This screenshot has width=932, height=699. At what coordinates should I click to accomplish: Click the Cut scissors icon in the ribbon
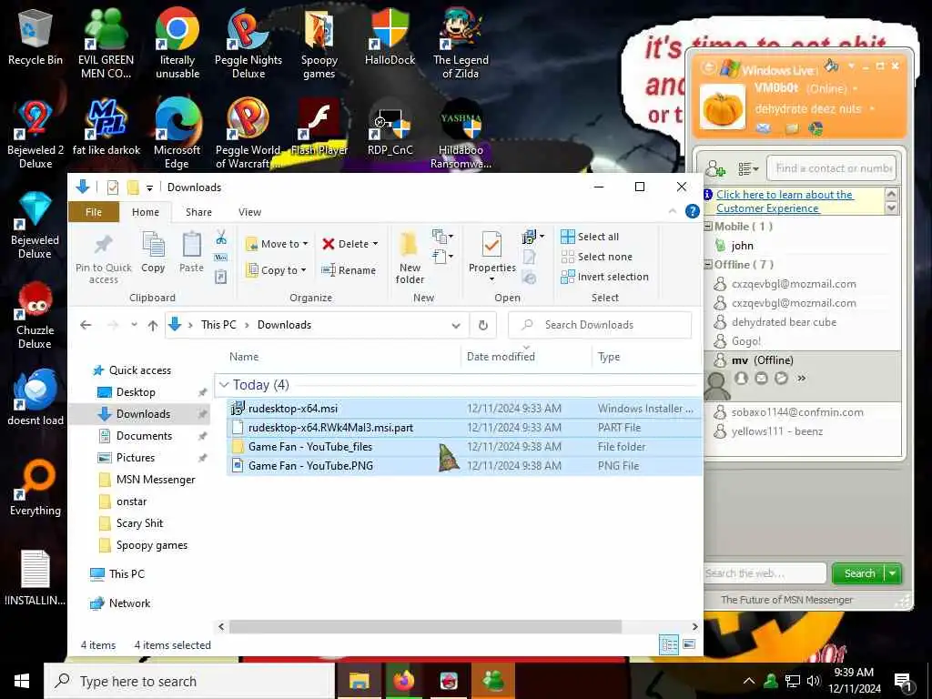(221, 238)
